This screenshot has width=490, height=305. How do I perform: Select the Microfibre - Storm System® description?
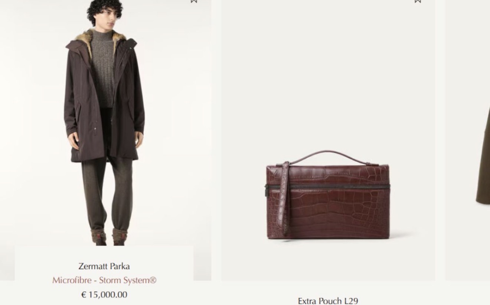[x=104, y=280]
